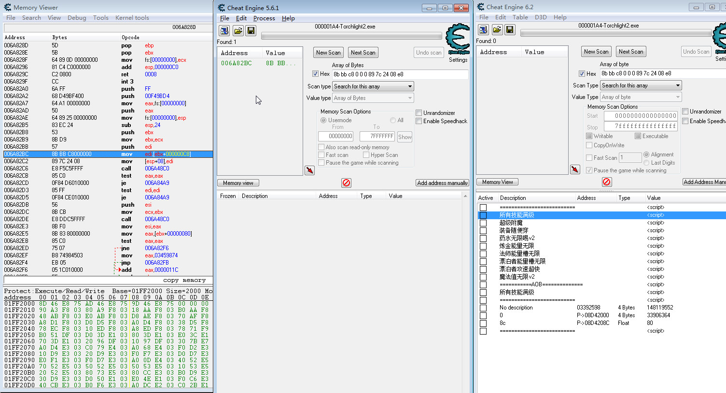Open the Scan type dropdown
The width and height of the screenshot is (726, 393).
pyautogui.click(x=372, y=86)
